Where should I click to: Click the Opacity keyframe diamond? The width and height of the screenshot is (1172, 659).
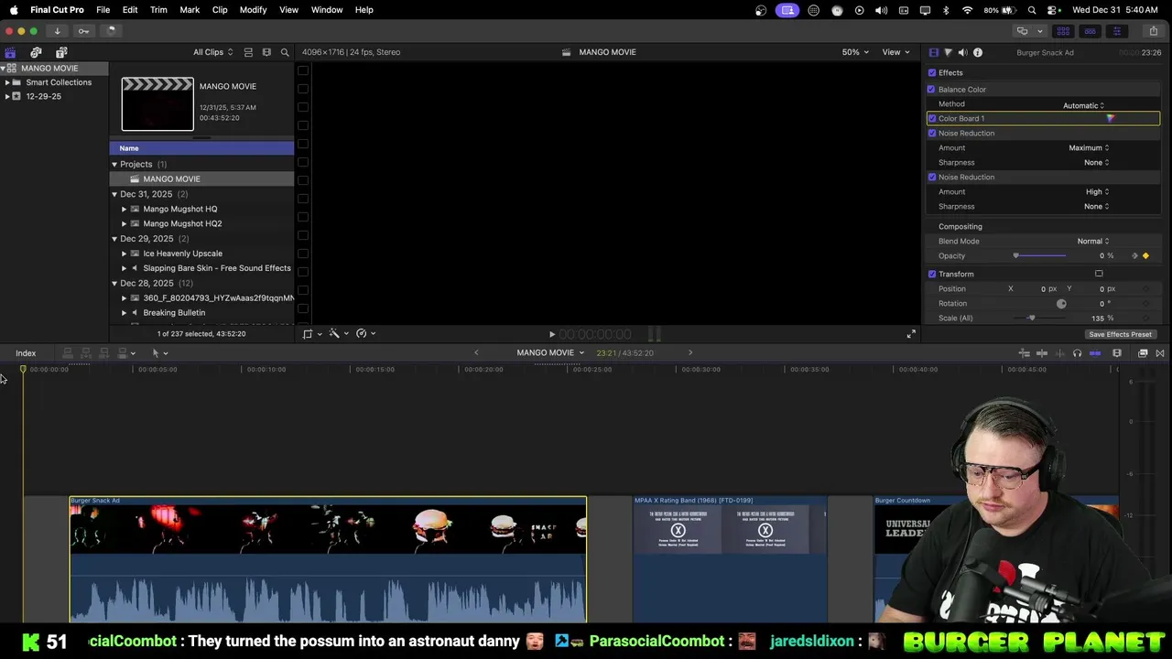pyautogui.click(x=1145, y=256)
